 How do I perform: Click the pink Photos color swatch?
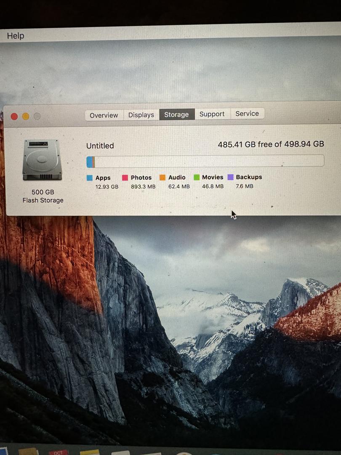pos(125,178)
